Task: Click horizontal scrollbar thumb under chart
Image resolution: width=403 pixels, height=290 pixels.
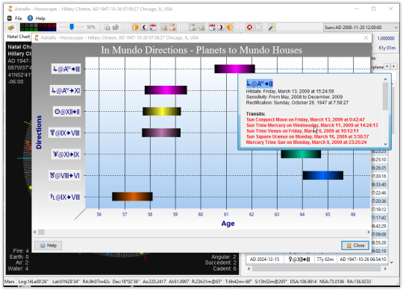Action: 41,232
